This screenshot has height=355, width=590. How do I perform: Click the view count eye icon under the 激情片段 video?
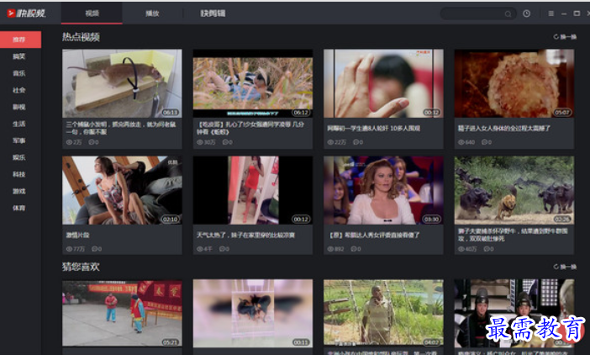(x=69, y=249)
